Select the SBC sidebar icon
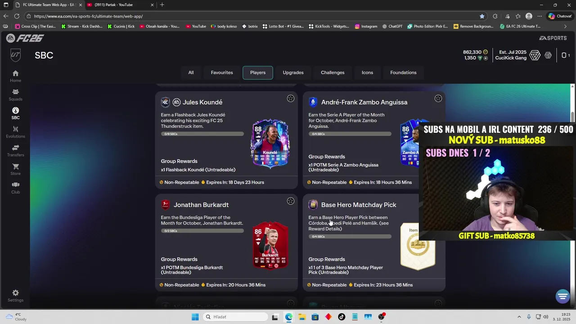 [x=15, y=113]
